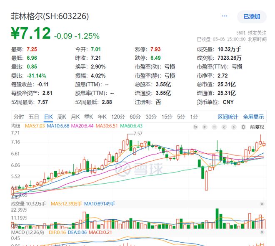The height and width of the screenshot is (246, 275).
Task: Click the 52周最低 value 2.88
Action: pyautogui.click(x=106, y=102)
